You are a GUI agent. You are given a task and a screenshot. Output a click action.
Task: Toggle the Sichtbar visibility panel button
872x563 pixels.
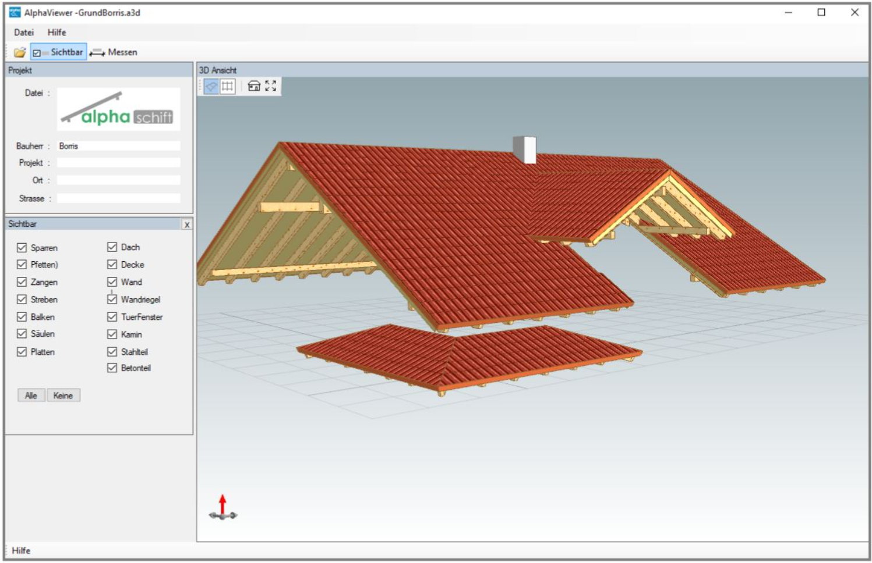[59, 52]
